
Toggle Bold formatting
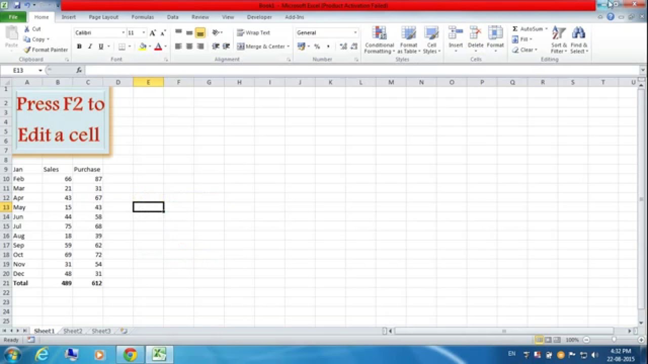click(79, 47)
